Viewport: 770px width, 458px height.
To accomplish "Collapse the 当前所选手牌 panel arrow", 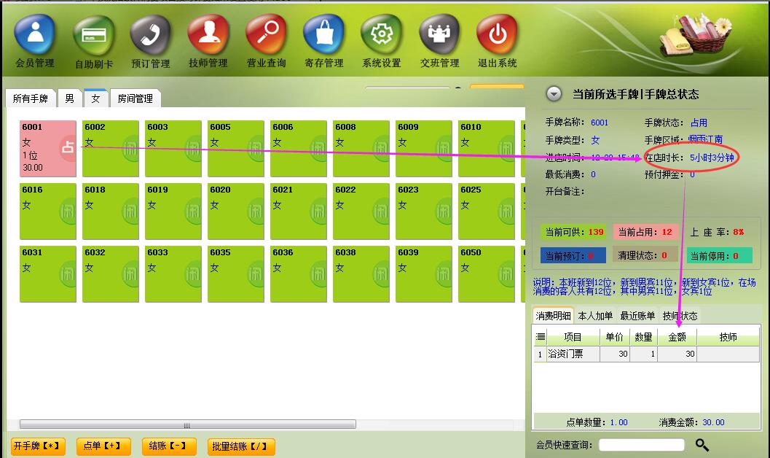I will (x=554, y=94).
